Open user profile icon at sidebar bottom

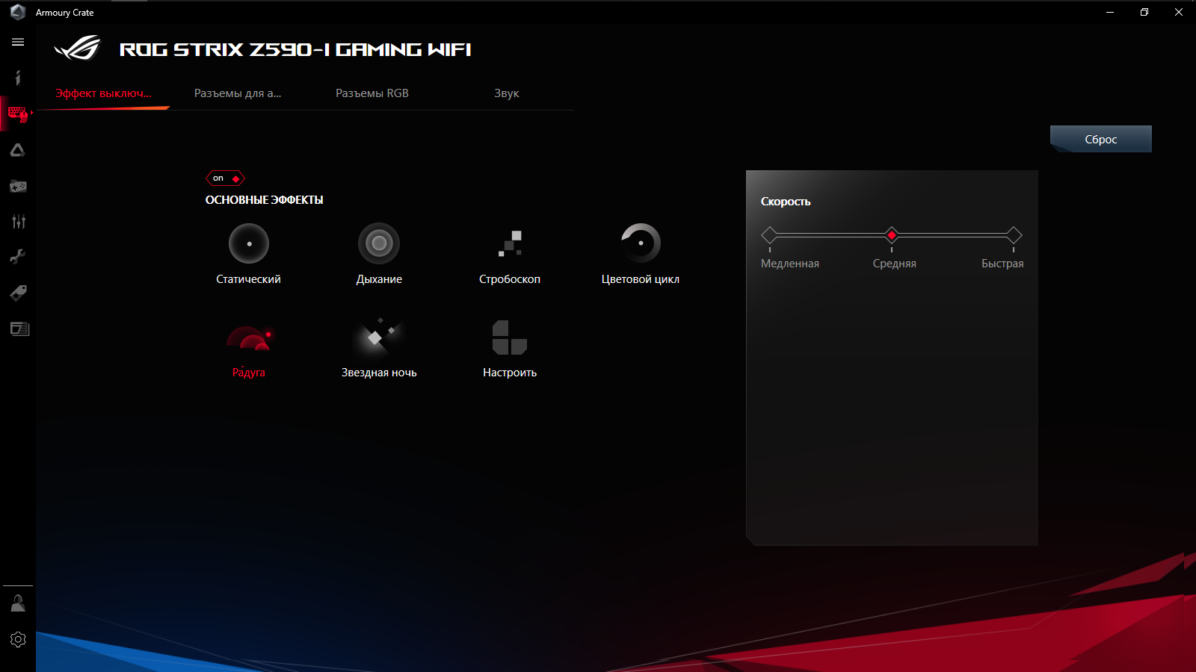[x=18, y=603]
